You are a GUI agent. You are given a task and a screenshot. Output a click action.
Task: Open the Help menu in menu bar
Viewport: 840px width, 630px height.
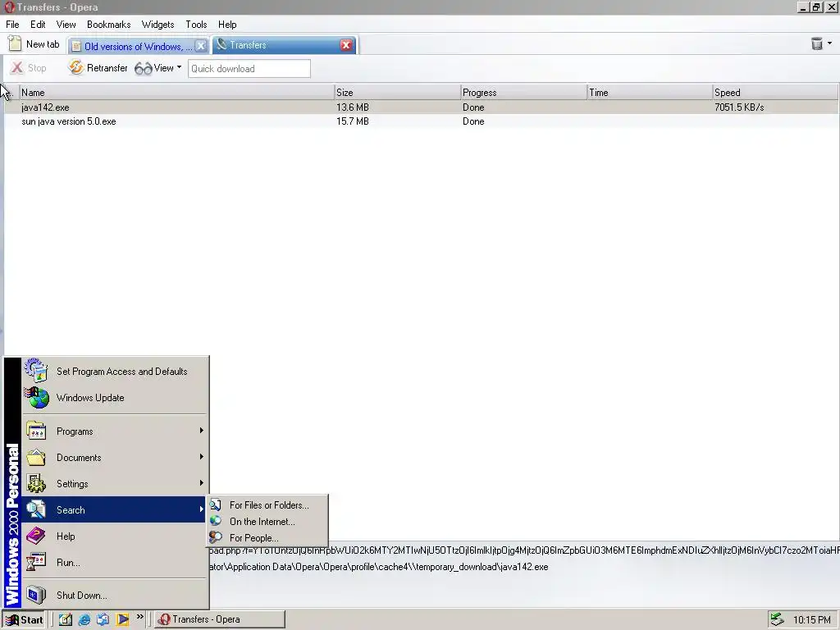tap(227, 25)
